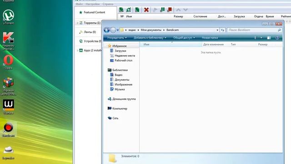Image resolution: width=291 pixels, height=164 pixels.
Task: Click the red X Remove torrent icon
Action: [x=146, y=10]
